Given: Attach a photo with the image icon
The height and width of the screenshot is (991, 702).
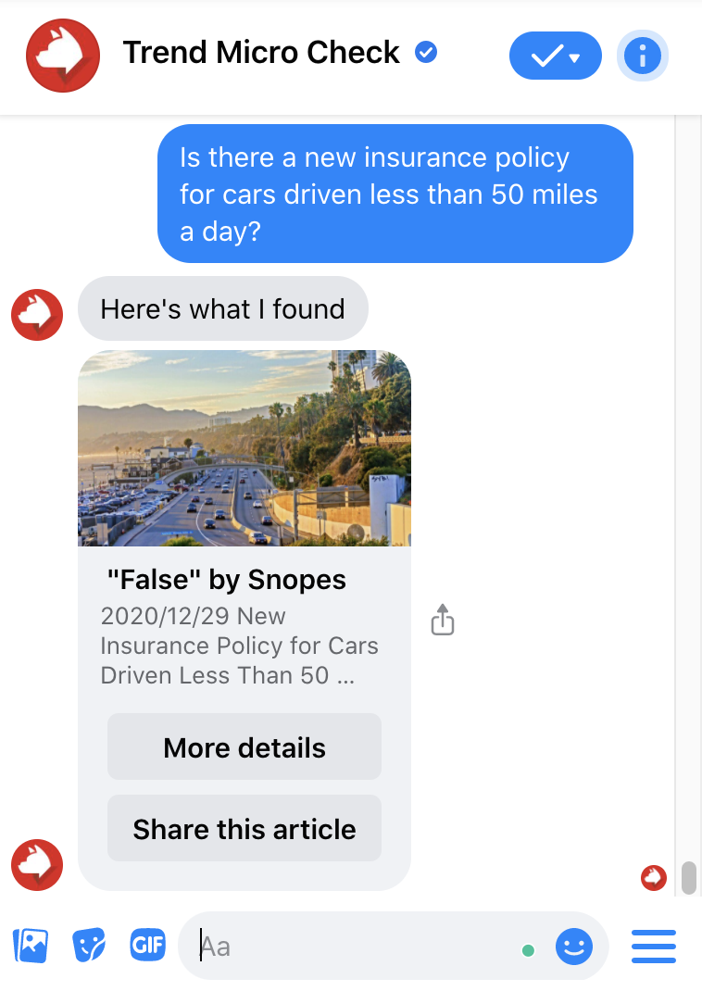Looking at the screenshot, I should click(31, 946).
